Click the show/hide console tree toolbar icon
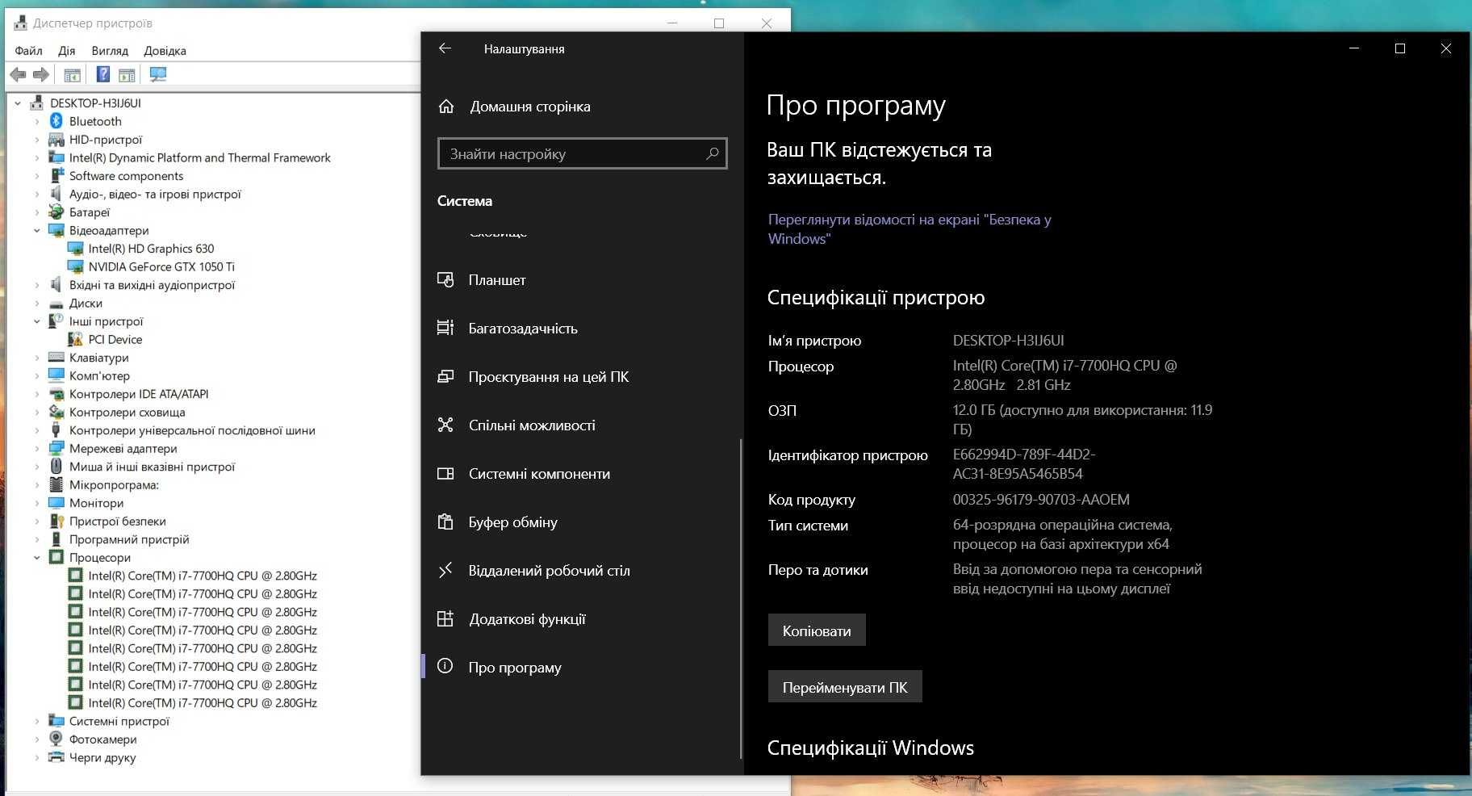Viewport: 1472px width, 796px height. coord(72,74)
